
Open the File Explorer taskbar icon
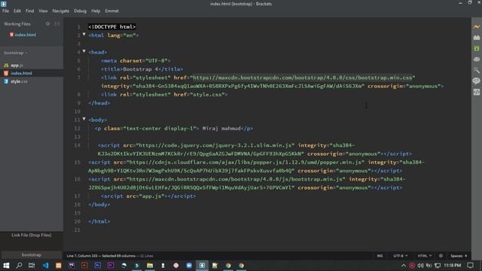pyautogui.click(x=150, y=265)
